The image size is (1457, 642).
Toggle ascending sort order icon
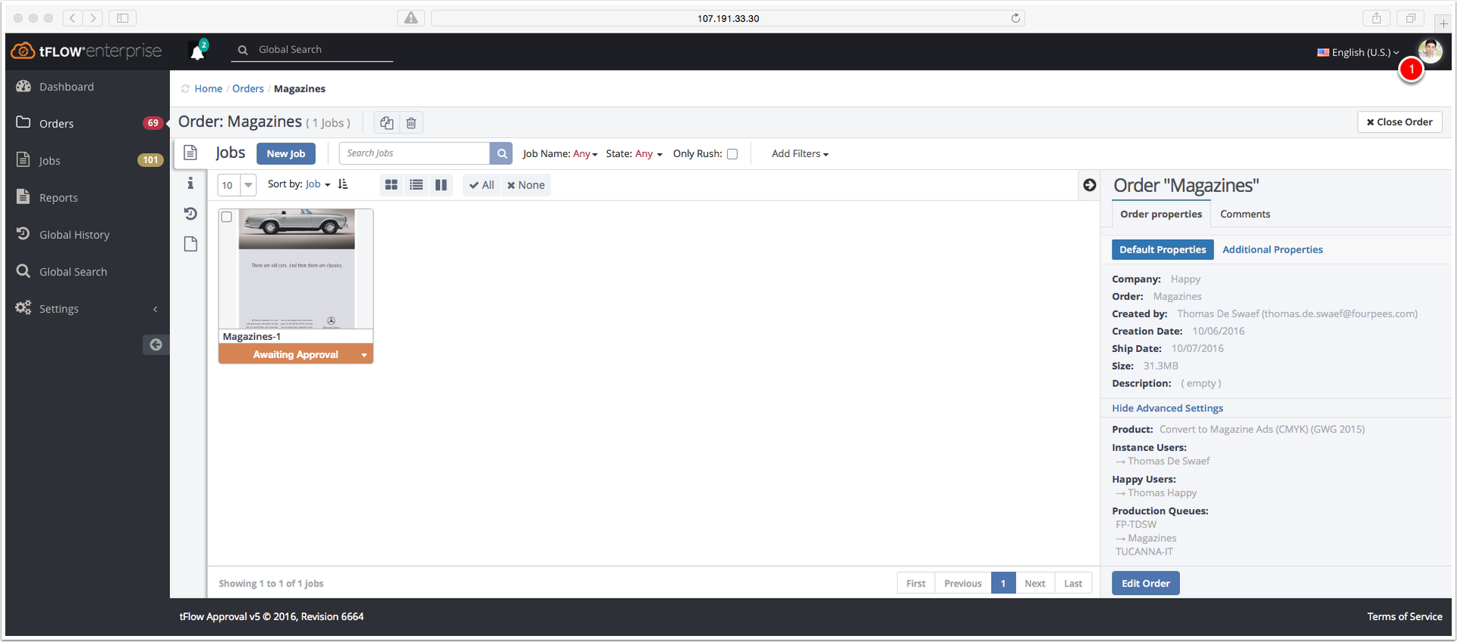(343, 184)
